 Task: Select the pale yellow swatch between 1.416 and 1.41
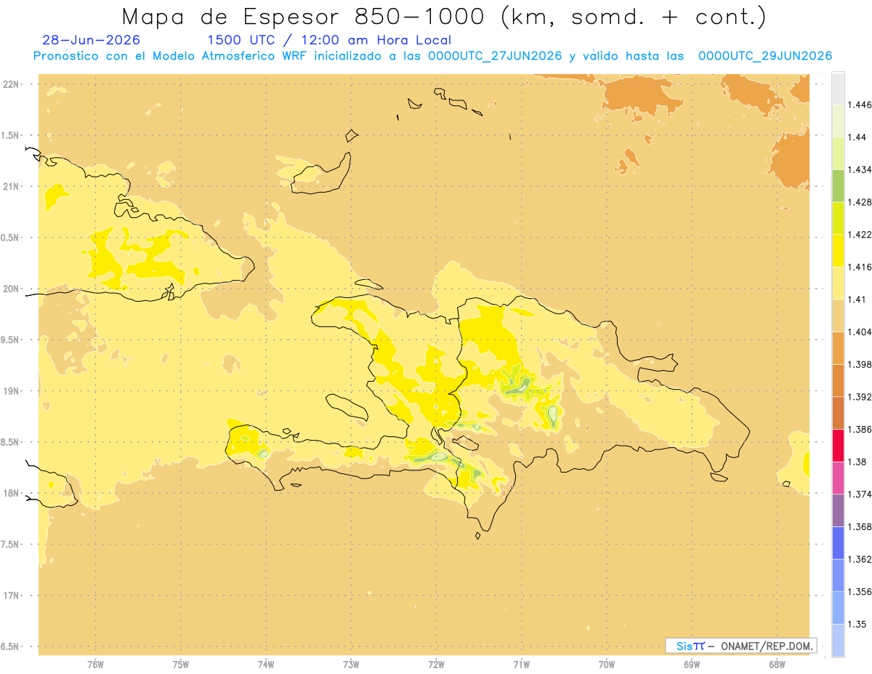tap(838, 283)
